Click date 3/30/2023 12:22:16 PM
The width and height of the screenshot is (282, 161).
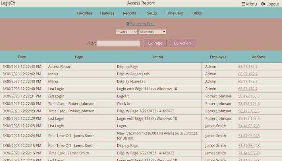[22, 146]
